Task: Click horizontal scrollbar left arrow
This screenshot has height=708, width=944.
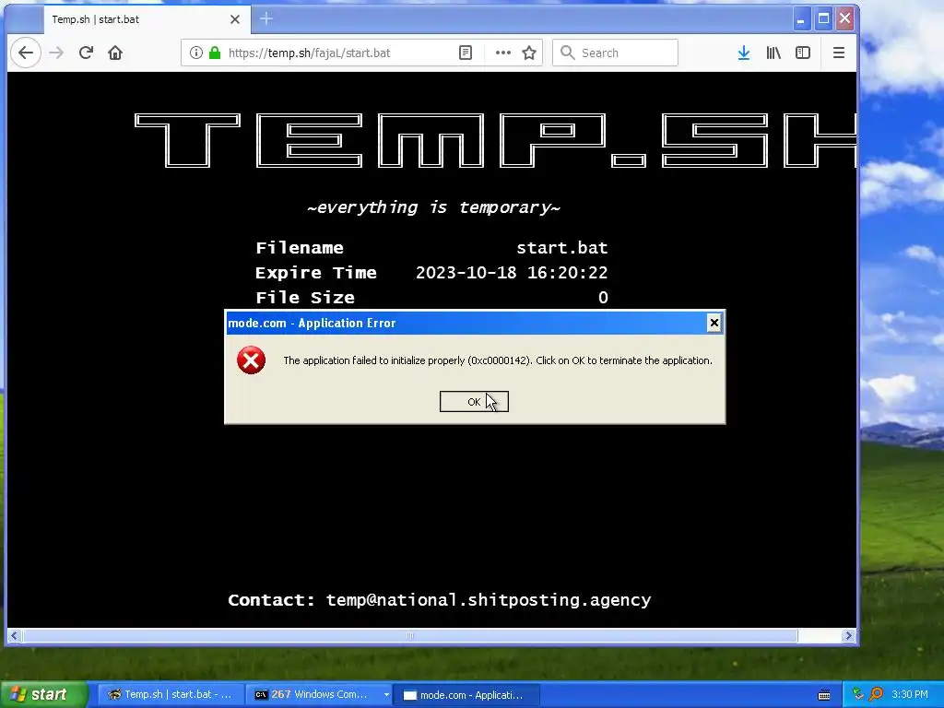Action: tap(15, 636)
